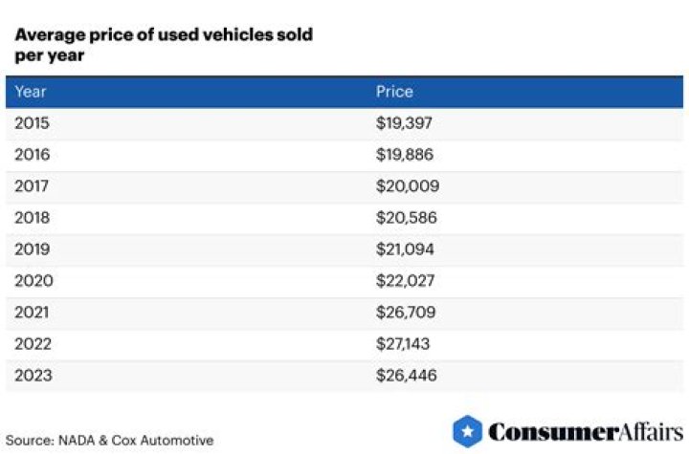
Task: Select the Price column header
Action: [x=394, y=92]
